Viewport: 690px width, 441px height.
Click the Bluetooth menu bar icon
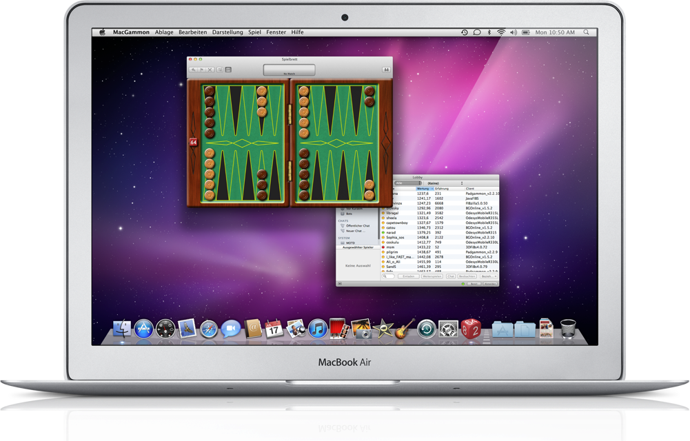(x=489, y=32)
